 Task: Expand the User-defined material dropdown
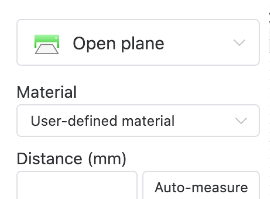click(x=138, y=121)
